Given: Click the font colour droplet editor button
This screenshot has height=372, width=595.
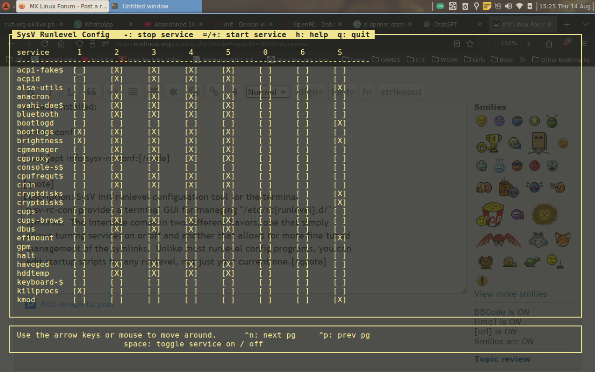Looking at the screenshot, I should click(235, 92).
